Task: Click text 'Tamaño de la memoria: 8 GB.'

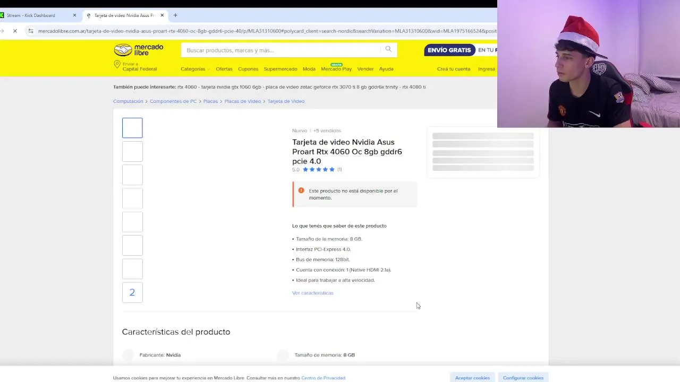Action: (x=329, y=239)
